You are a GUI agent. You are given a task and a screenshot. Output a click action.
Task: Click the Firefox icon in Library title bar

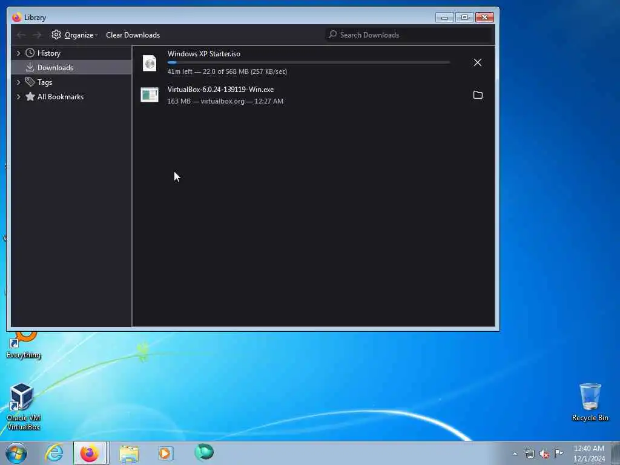coord(16,18)
